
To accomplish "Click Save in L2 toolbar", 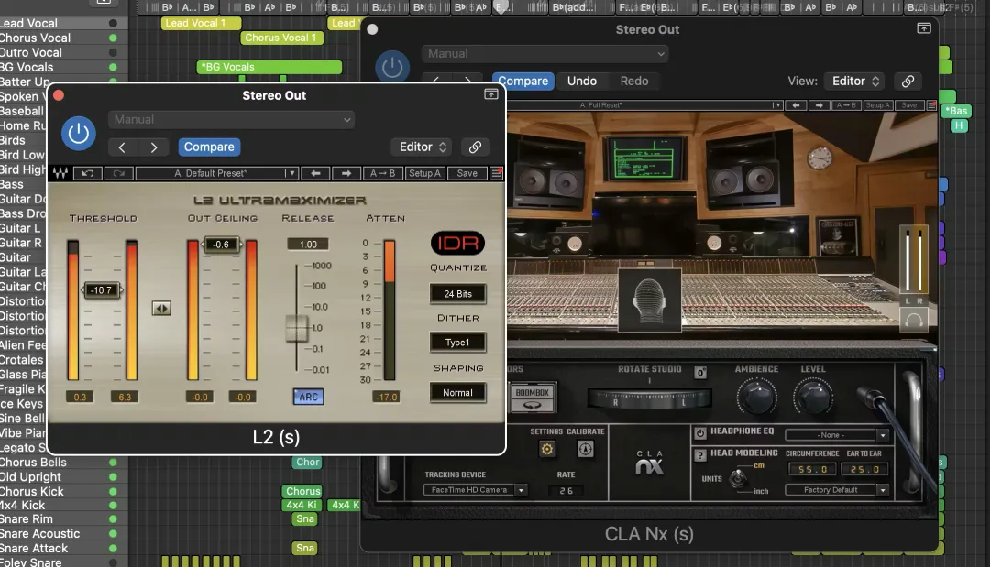I will click(x=467, y=173).
